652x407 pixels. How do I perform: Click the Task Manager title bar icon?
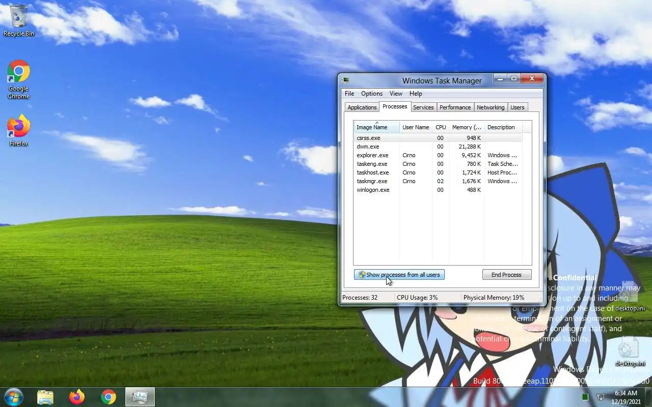(346, 80)
